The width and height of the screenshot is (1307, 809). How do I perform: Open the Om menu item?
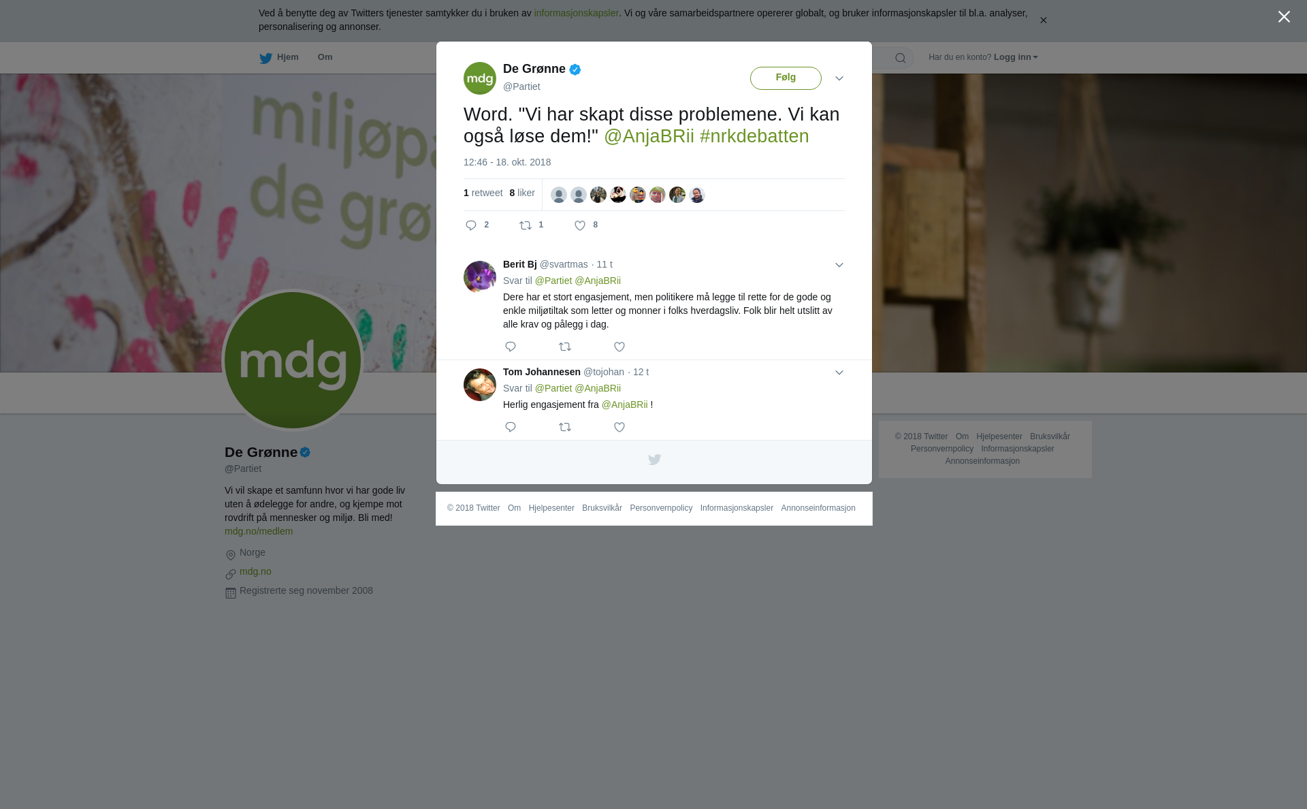coord(325,57)
